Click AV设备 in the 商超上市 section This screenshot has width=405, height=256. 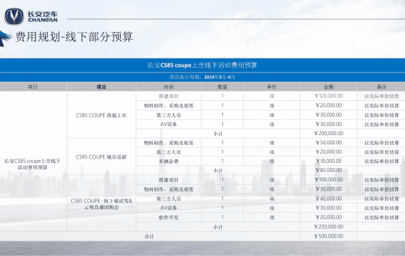tap(168, 124)
